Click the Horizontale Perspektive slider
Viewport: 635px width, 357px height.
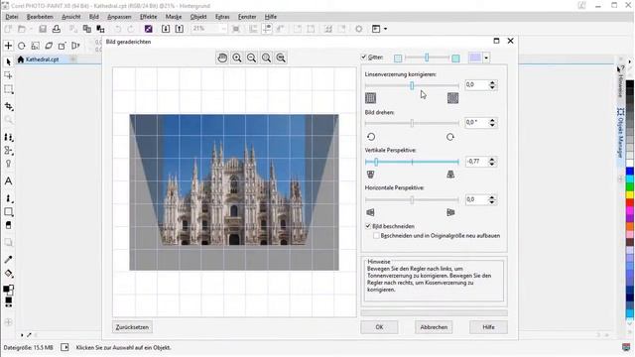[x=412, y=200]
